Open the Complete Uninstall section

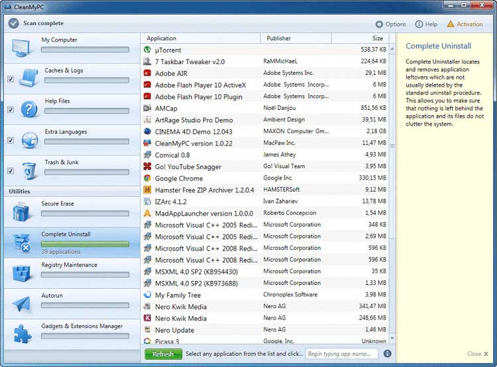72,243
